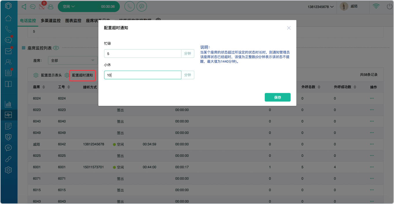Image resolution: width=394 pixels, height=204 pixels.
Task: Click the speaker announcement icon in the top bar
Action: pos(24,6)
